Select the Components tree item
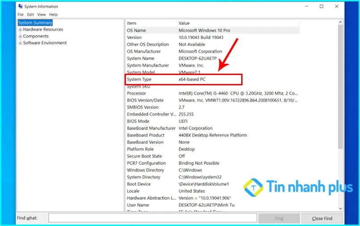Image resolution: width=360 pixels, height=226 pixels. point(36,36)
